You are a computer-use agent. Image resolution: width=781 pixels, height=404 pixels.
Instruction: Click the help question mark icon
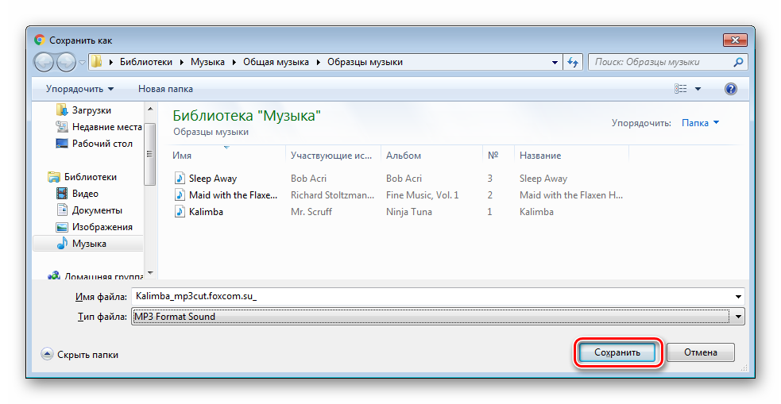(731, 89)
